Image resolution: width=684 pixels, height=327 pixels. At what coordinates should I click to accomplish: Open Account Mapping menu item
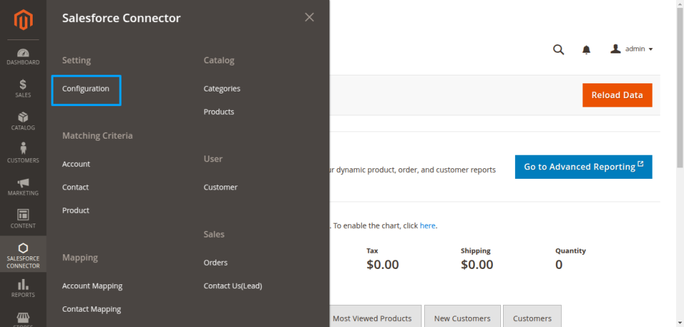click(x=92, y=286)
